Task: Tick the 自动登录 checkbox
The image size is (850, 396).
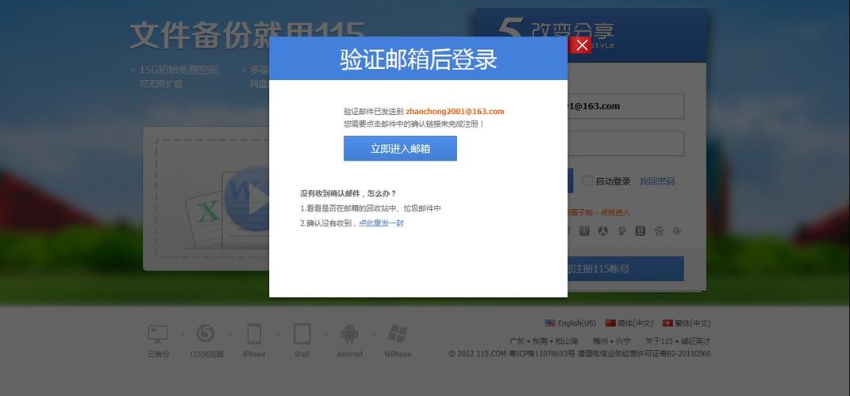Action: (x=587, y=181)
